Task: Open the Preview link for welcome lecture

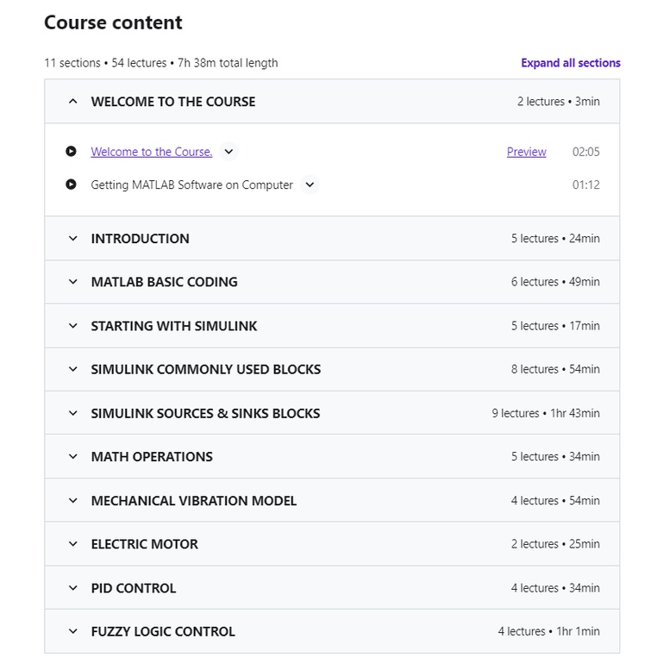Action: 526,152
